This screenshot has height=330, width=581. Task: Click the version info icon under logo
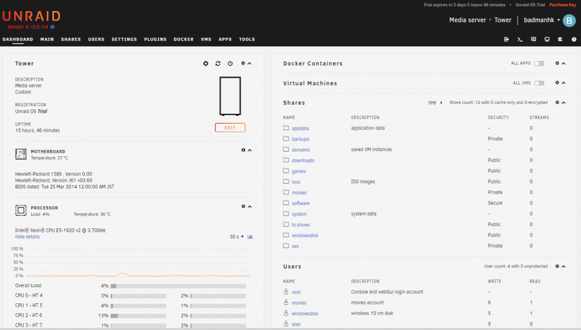tap(52, 27)
